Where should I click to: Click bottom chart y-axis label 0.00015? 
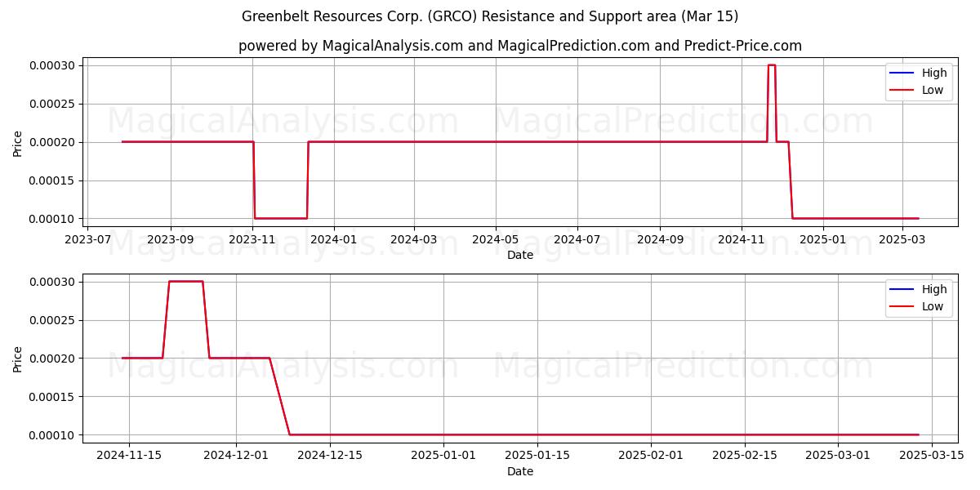(51, 397)
